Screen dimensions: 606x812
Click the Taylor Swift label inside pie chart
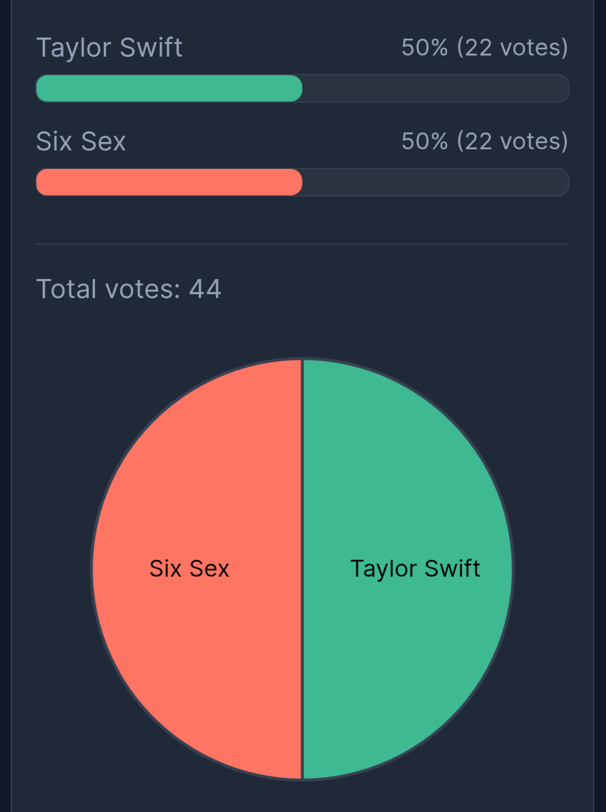415,569
